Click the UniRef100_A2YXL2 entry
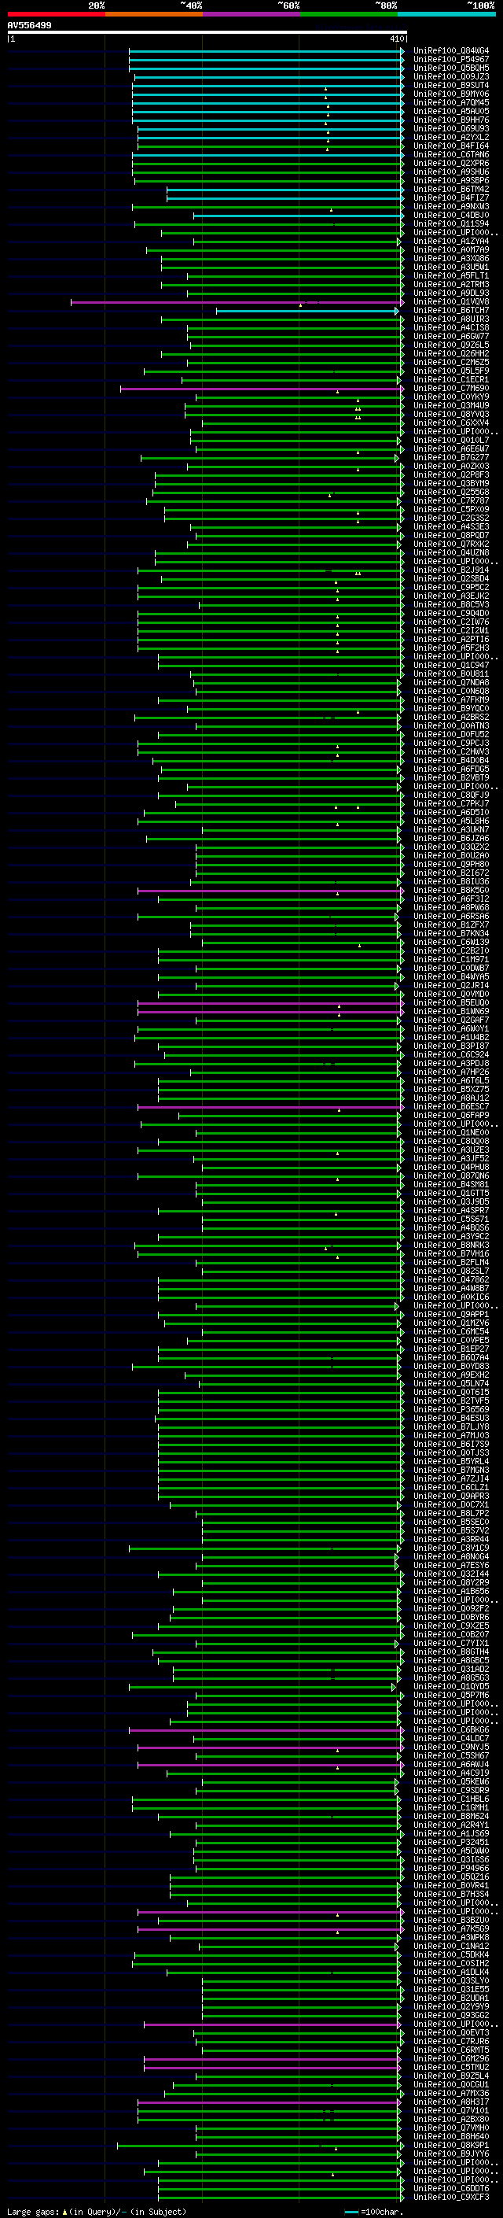The height and width of the screenshot is (2218, 503). (x=450, y=137)
